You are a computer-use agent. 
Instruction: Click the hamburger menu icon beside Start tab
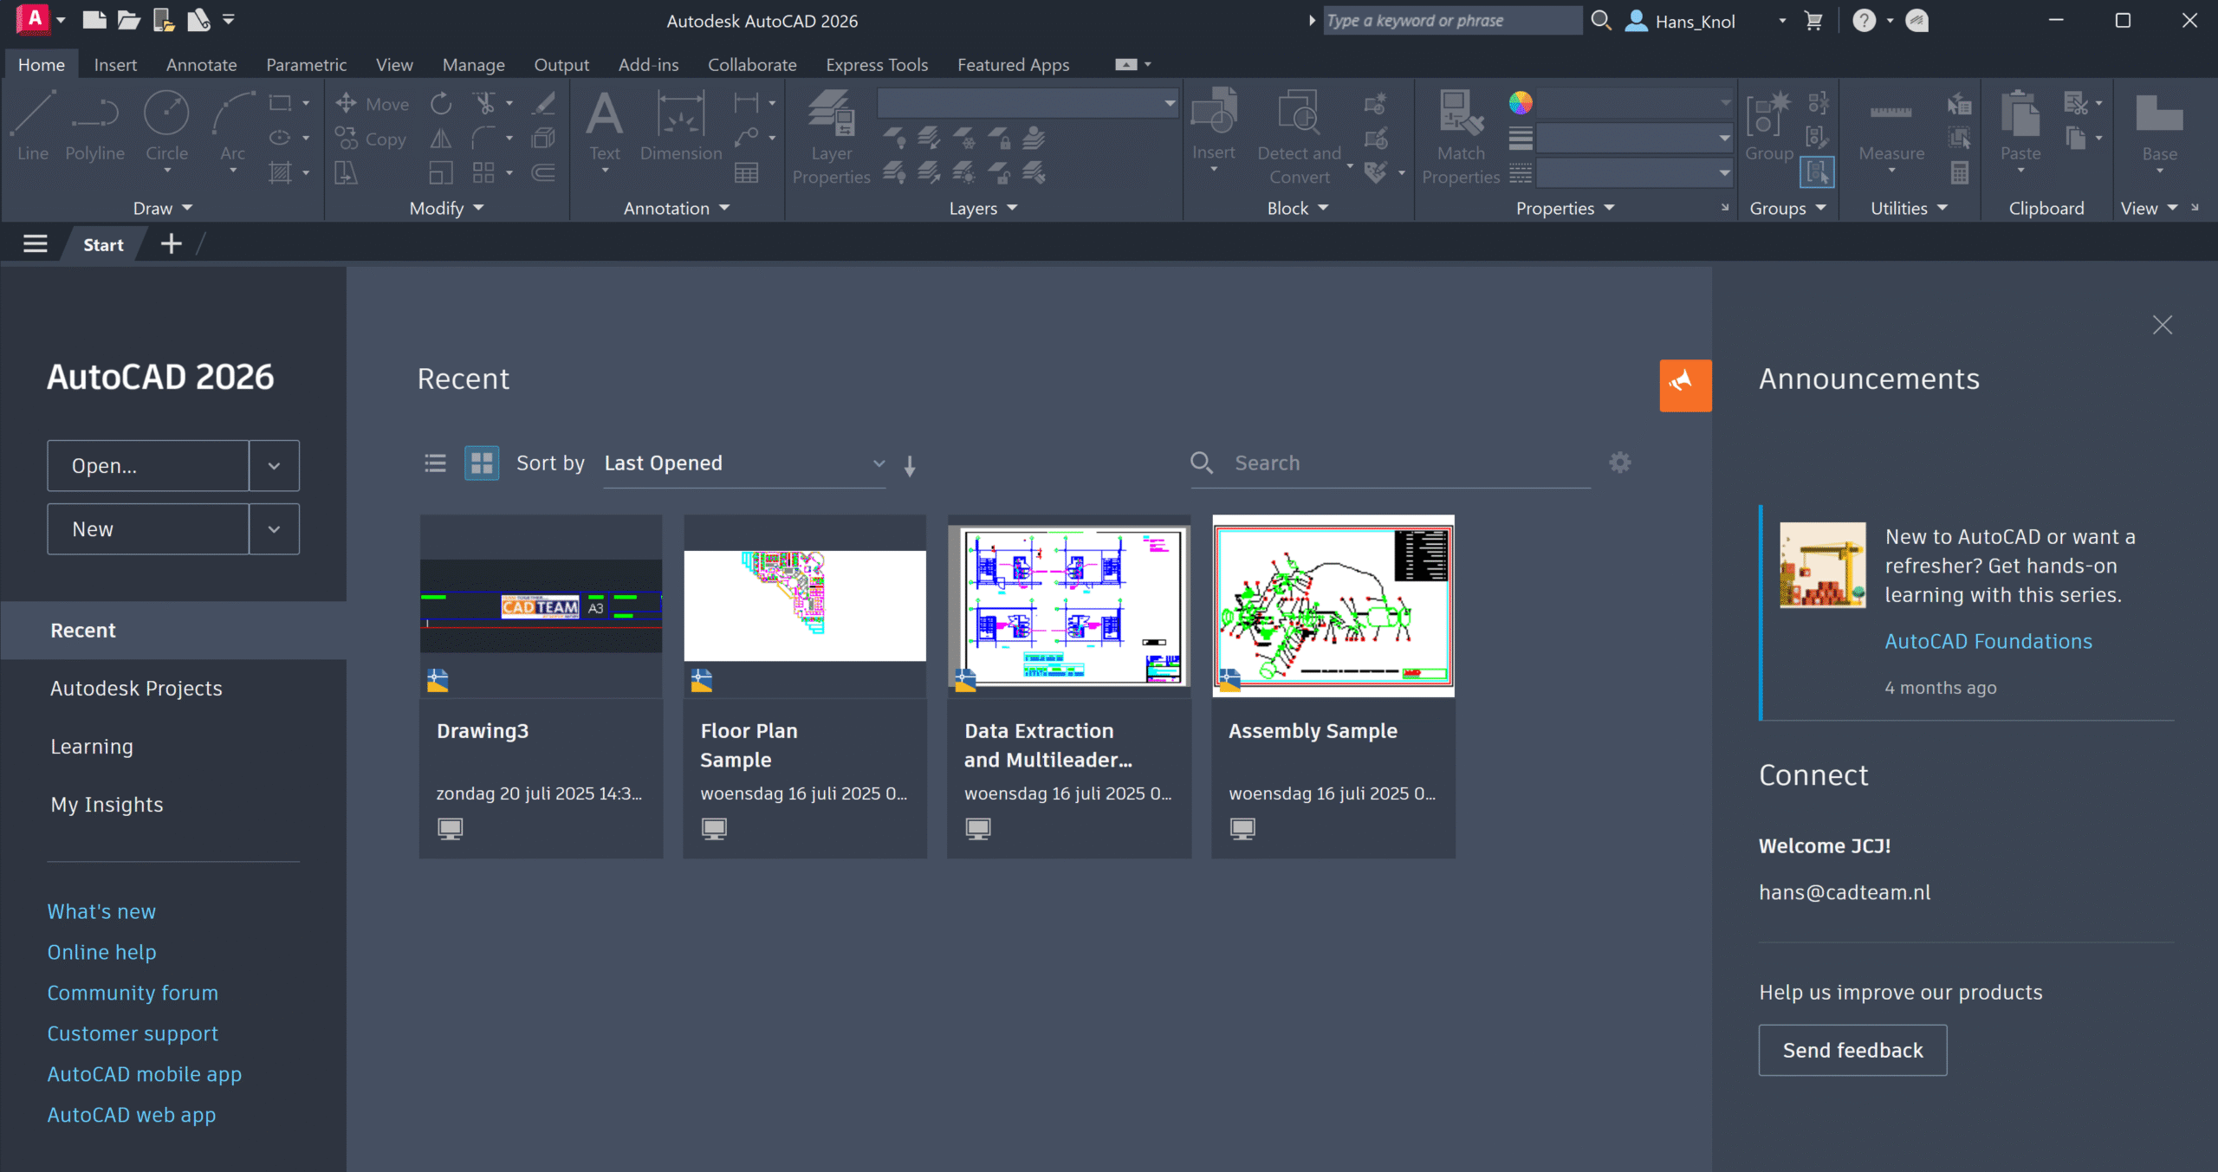(x=36, y=244)
